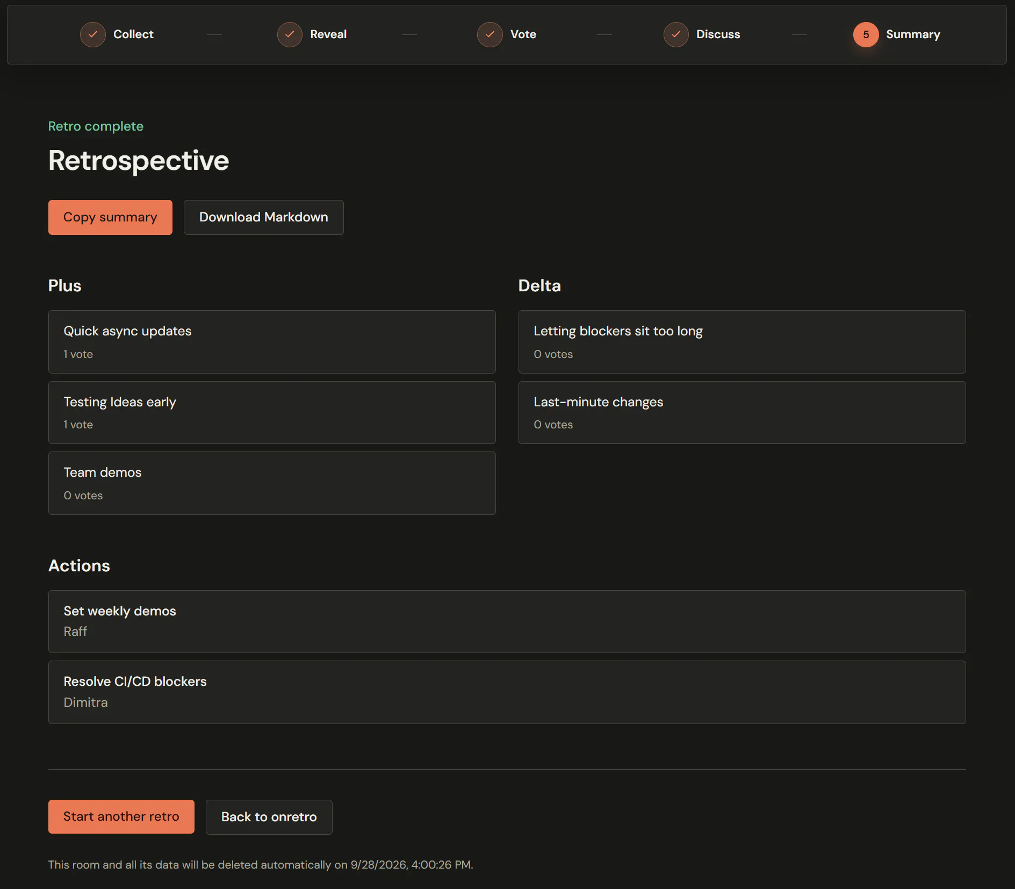Click the 'Set weekly demos' action title

point(120,611)
